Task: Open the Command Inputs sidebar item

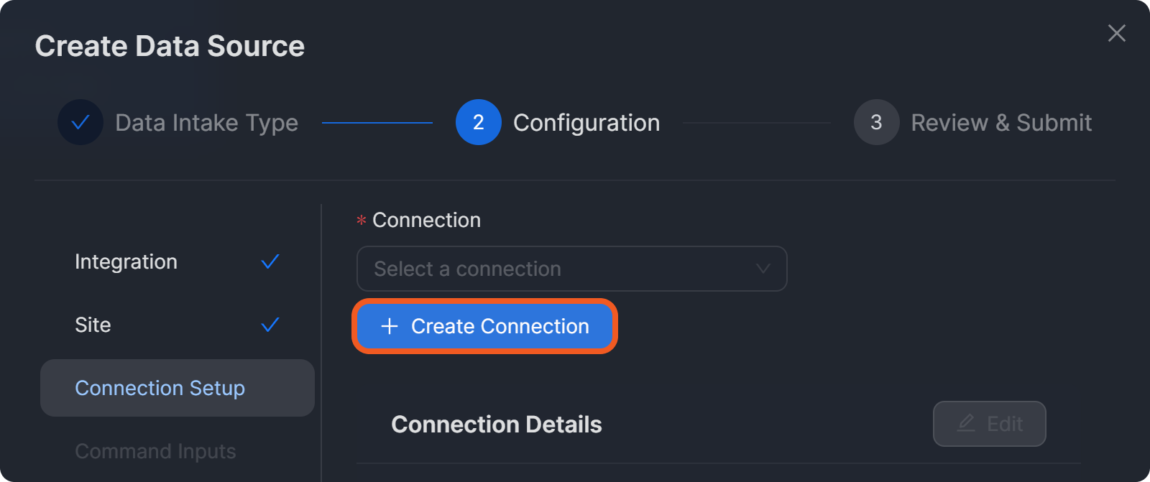Action: tap(155, 451)
